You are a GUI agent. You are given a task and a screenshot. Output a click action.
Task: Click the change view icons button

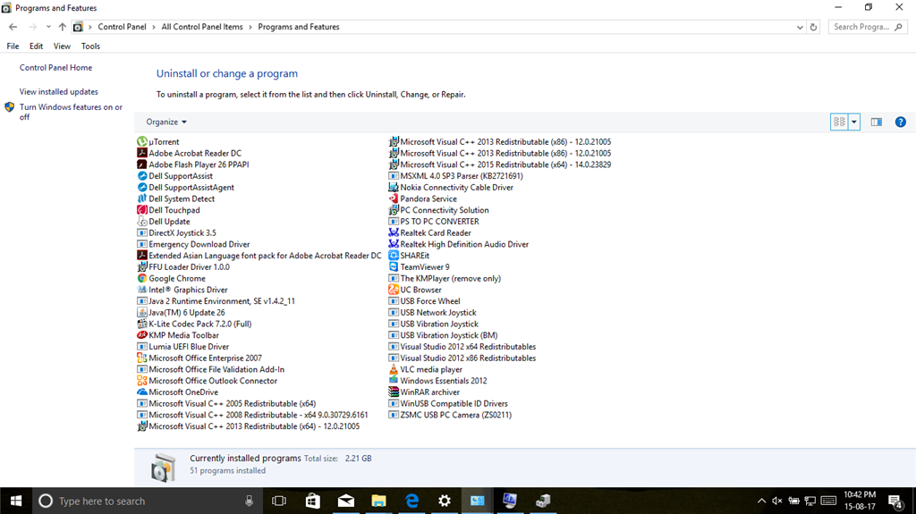click(839, 122)
